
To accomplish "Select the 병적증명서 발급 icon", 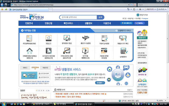I will (67, 38).
